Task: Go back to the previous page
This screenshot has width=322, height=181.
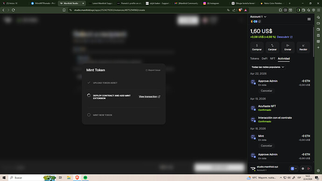Action: pyautogui.click(x=3, y=10)
